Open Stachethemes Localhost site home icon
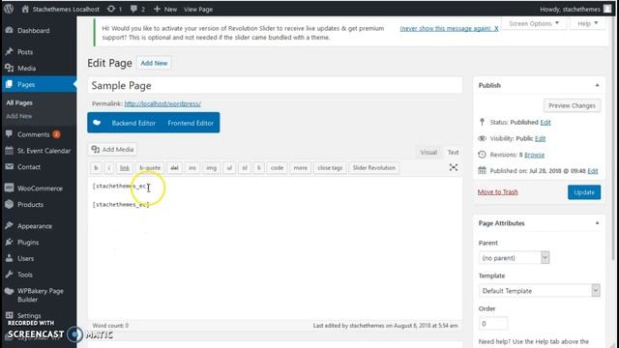This screenshot has height=348, width=619. pos(25,9)
